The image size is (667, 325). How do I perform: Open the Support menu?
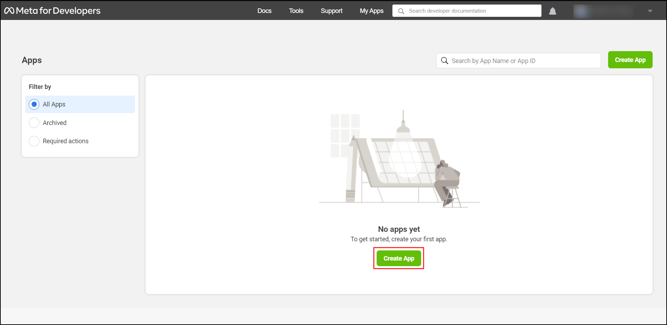pyautogui.click(x=331, y=11)
